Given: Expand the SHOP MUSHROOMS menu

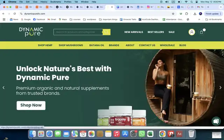Looking at the screenshot, I should [x=71, y=45].
